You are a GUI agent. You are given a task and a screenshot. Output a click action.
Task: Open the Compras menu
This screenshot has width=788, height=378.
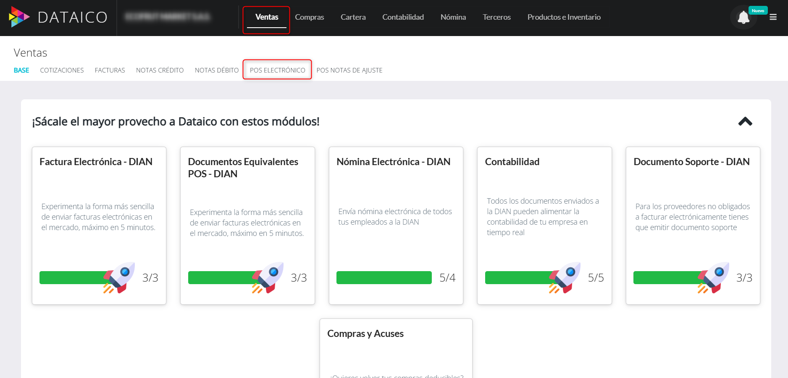[310, 17]
